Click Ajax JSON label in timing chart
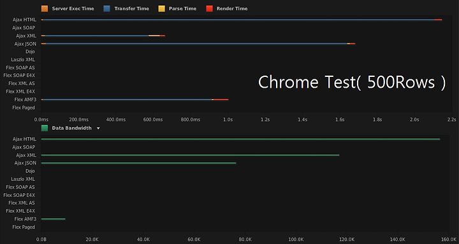This screenshot has width=459, height=244. tap(25, 44)
